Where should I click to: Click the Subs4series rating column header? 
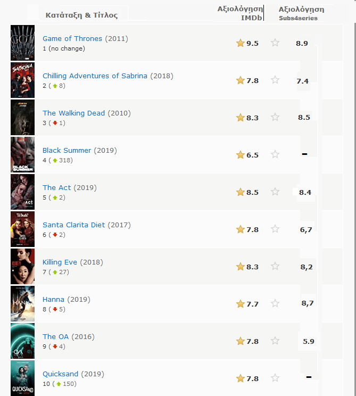(301, 13)
